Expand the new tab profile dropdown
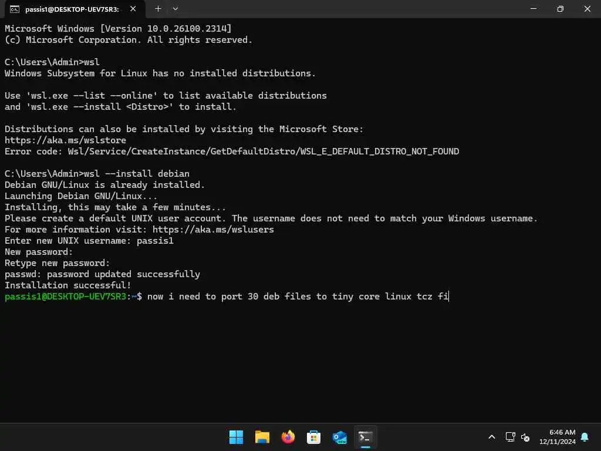This screenshot has height=451, width=601. click(175, 9)
